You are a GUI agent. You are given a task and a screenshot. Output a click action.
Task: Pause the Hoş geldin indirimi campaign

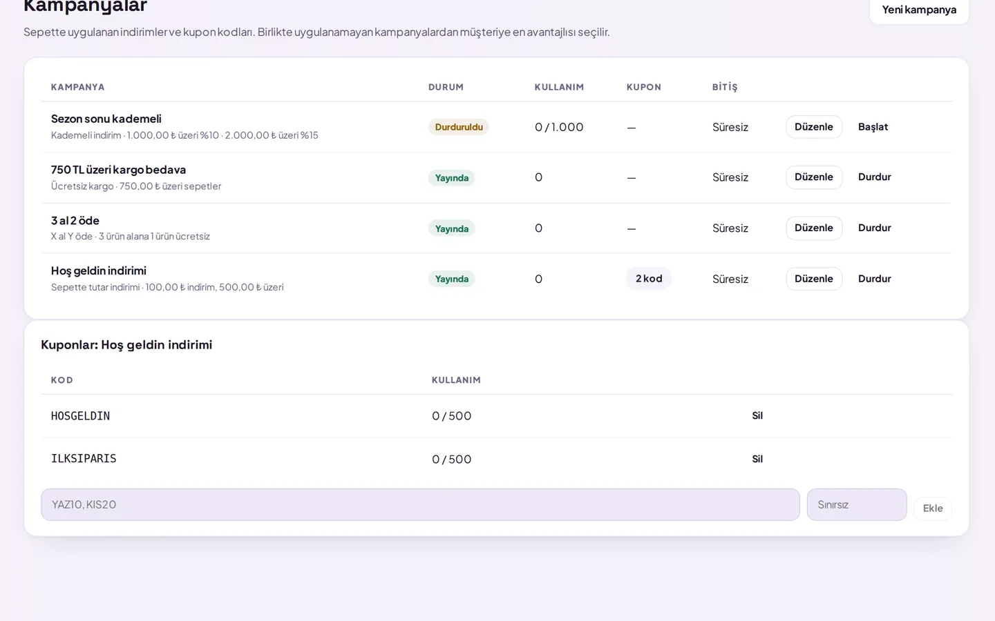[x=874, y=279]
